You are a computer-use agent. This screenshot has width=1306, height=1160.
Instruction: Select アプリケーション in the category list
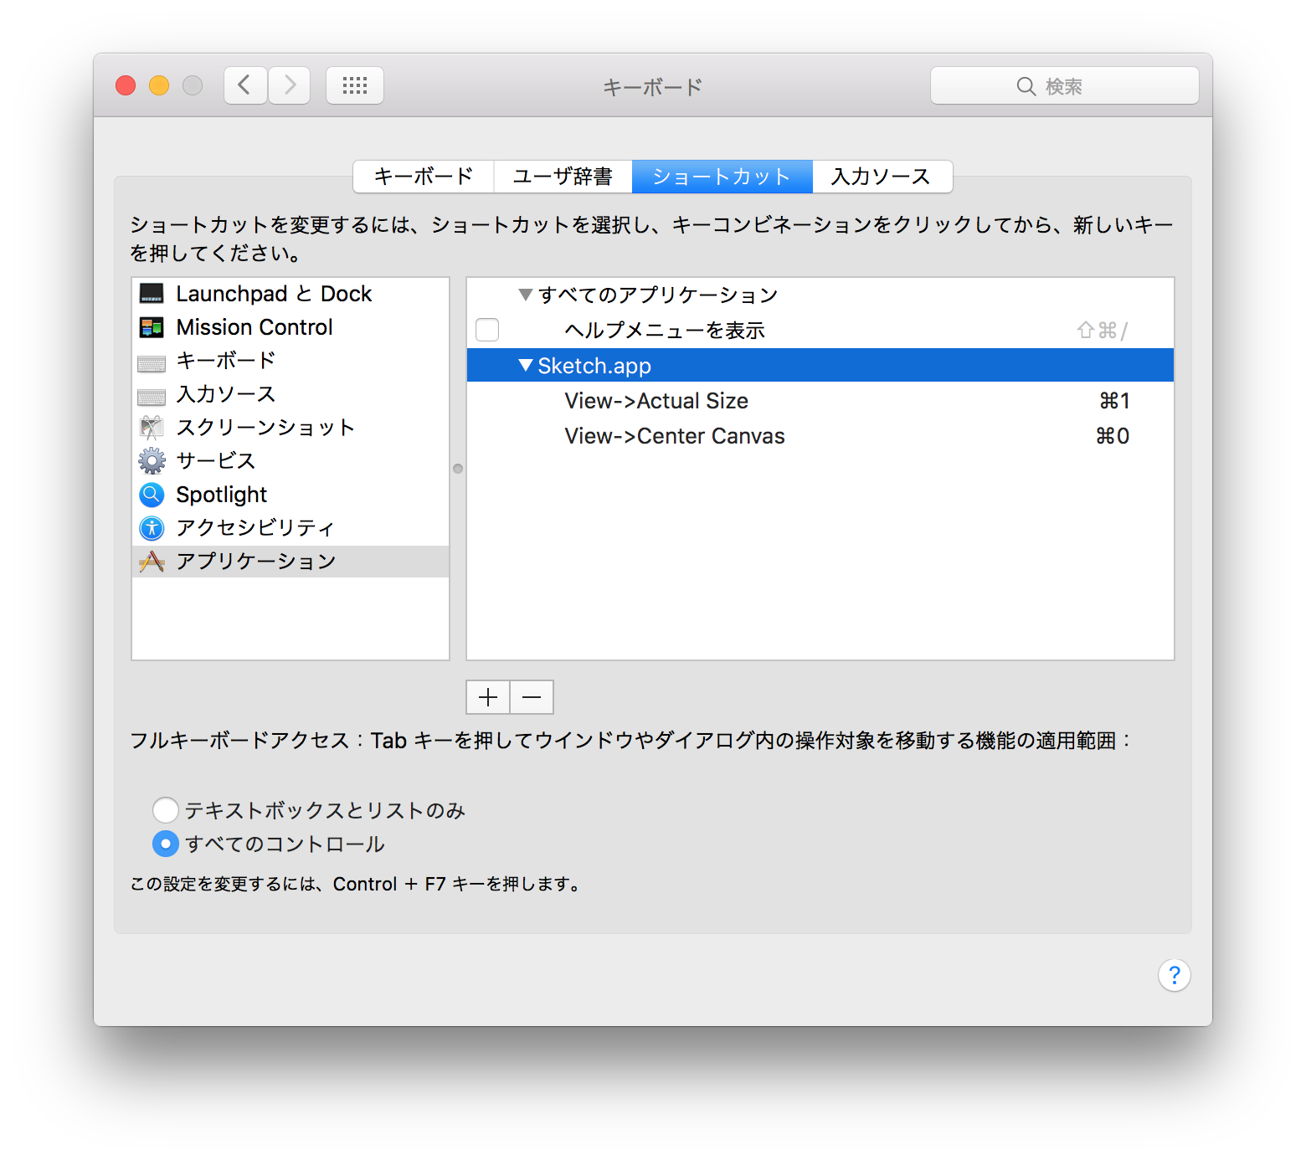tap(291, 562)
